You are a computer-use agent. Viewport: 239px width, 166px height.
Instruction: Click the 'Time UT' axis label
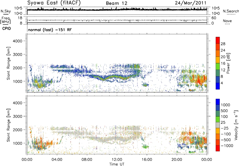click(x=117, y=164)
